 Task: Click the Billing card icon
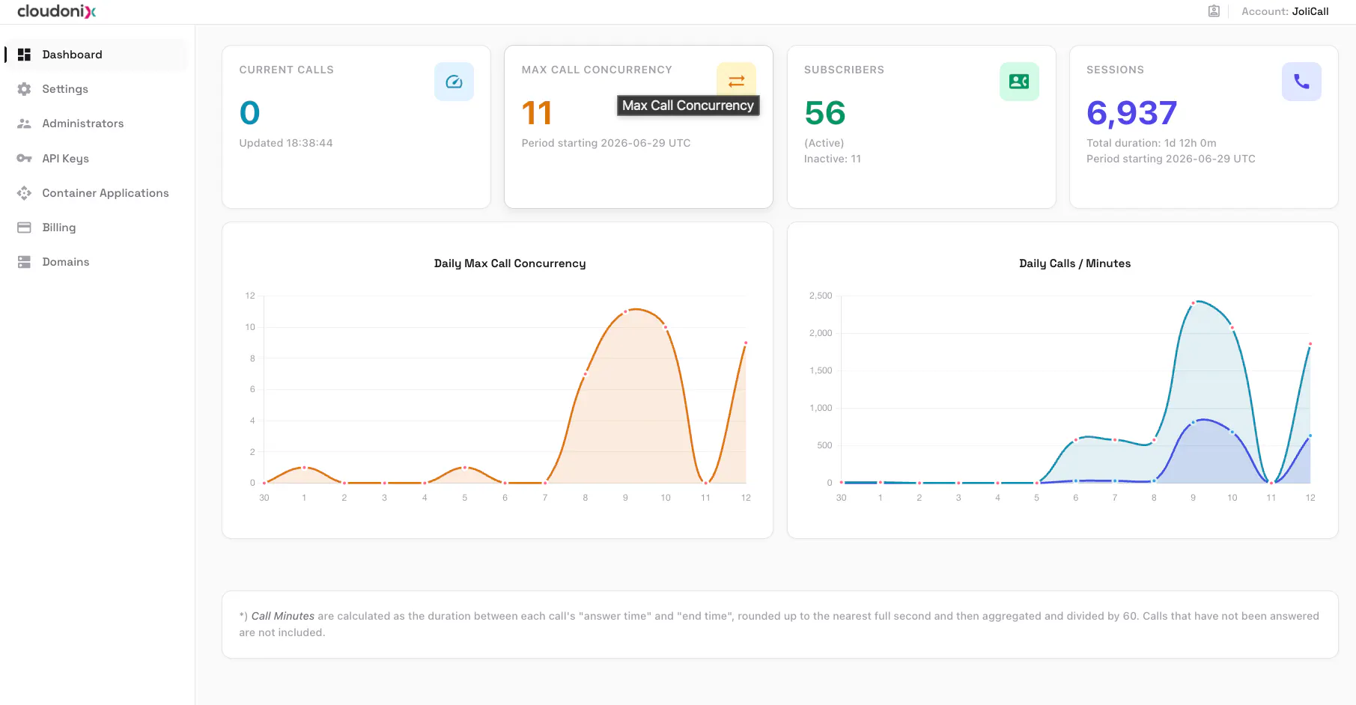click(x=24, y=228)
